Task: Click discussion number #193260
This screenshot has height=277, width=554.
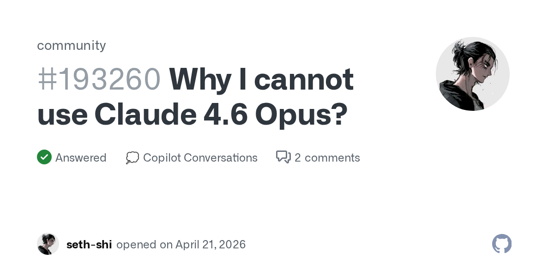Action: pyautogui.click(x=99, y=79)
